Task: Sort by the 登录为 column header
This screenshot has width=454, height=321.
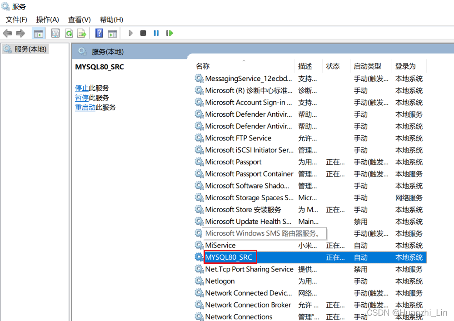Action: click(409, 66)
